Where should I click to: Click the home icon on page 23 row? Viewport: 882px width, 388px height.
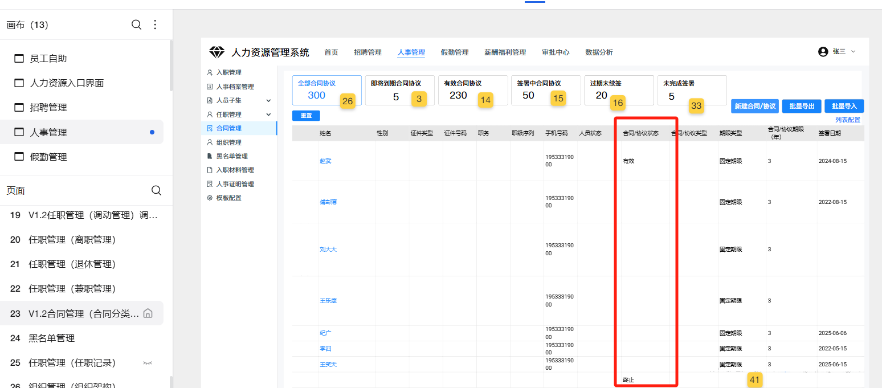click(x=148, y=313)
